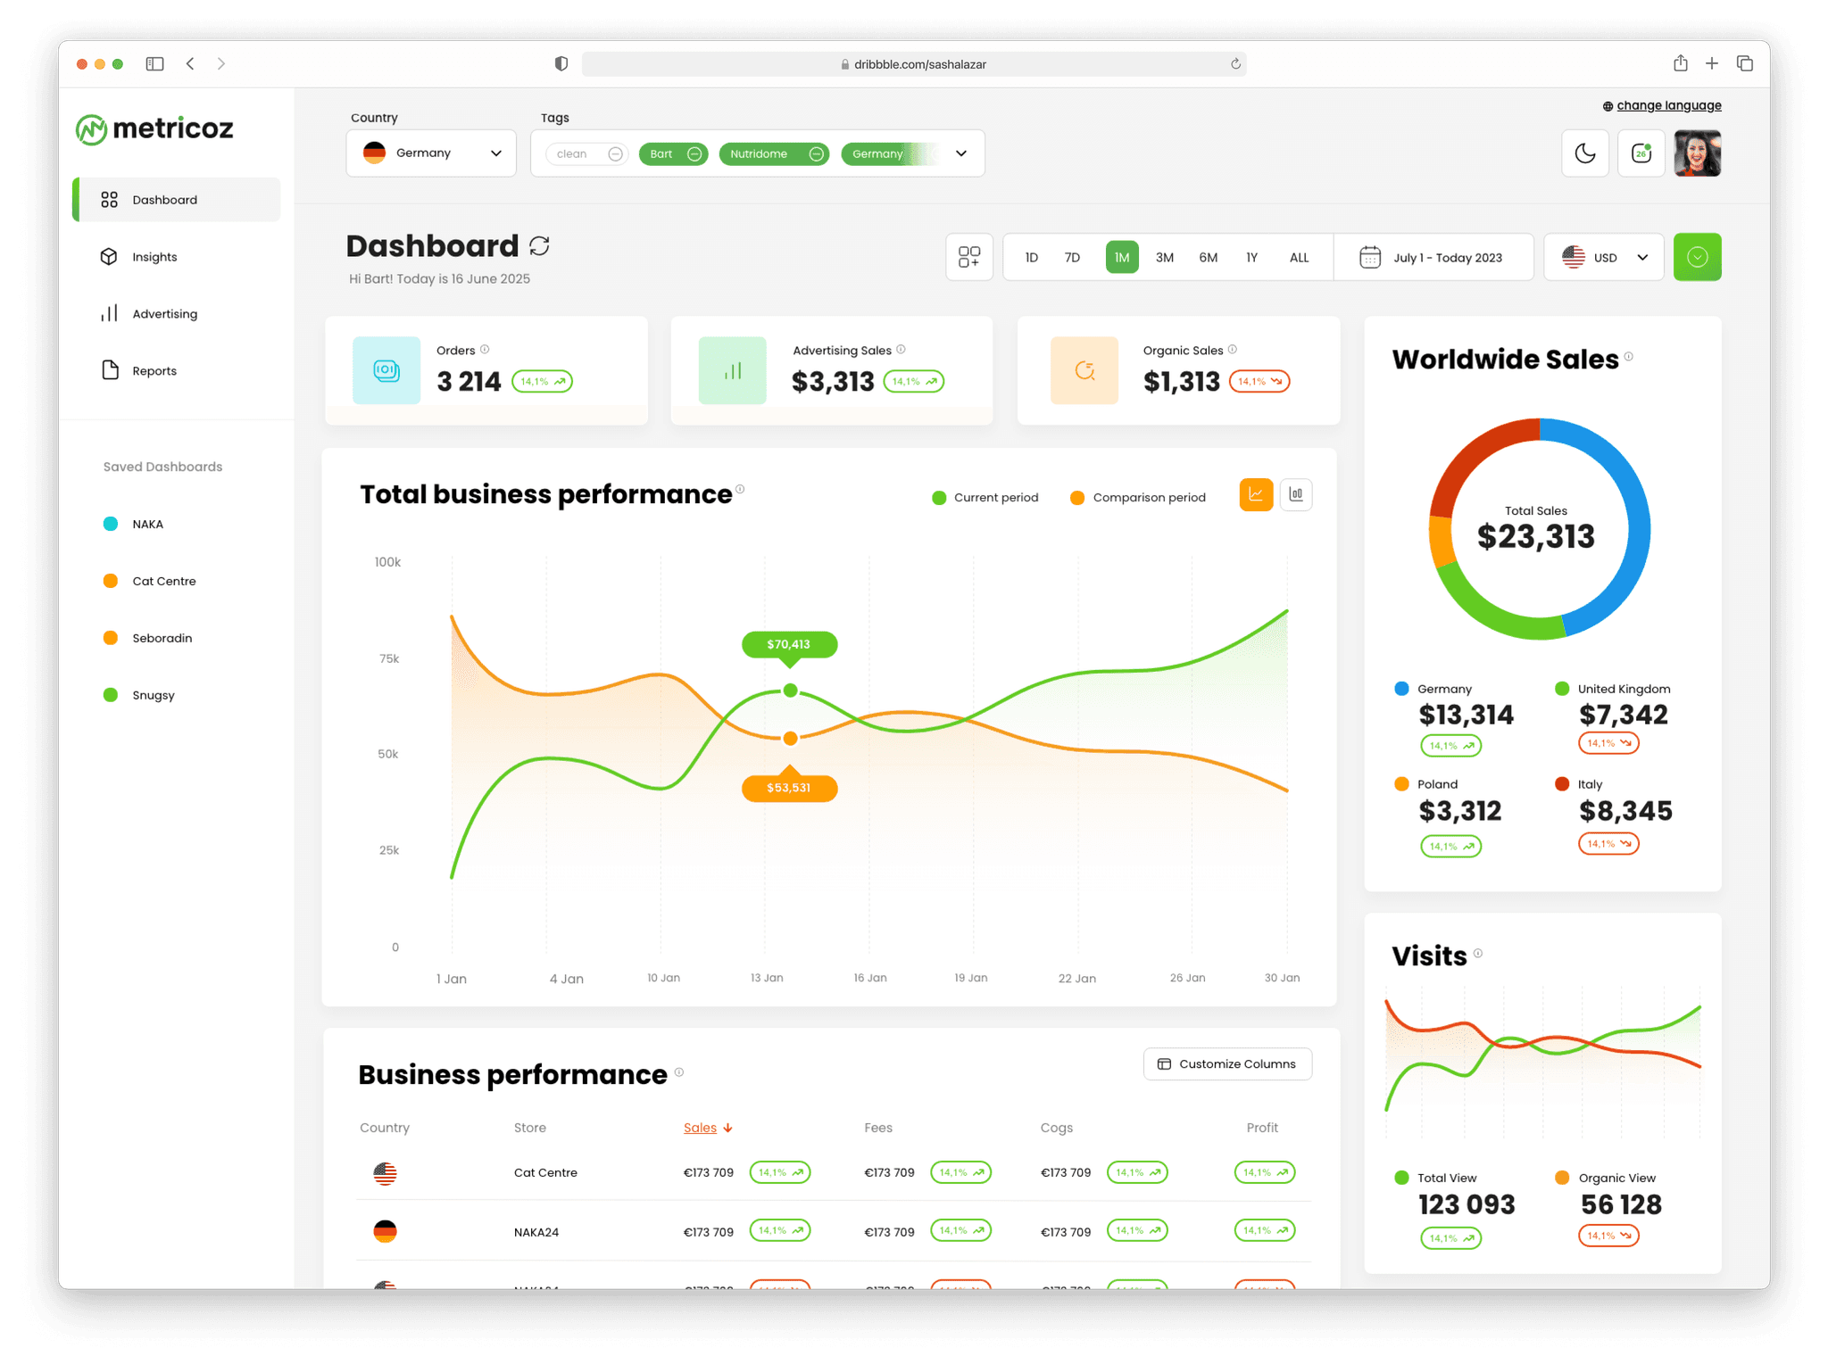The width and height of the screenshot is (1828, 1365).
Task: Open the Insights page
Action: point(154,257)
